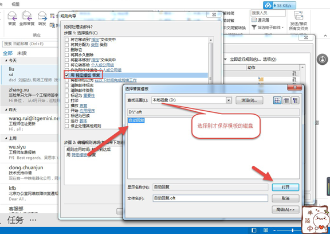
Task: Check the 'delete it' (删除它) checkbox
Action: pyautogui.click(x=66, y=50)
